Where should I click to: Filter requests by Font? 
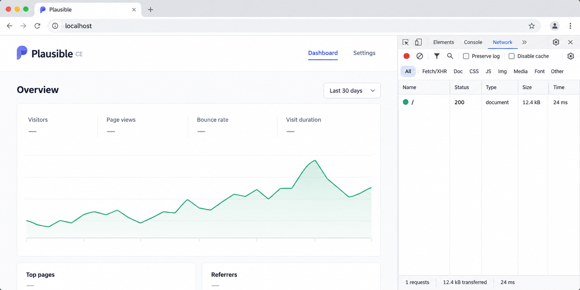tap(539, 71)
